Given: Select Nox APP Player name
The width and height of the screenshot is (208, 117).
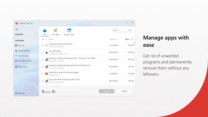Looking at the screenshot, I should [x=55, y=51].
